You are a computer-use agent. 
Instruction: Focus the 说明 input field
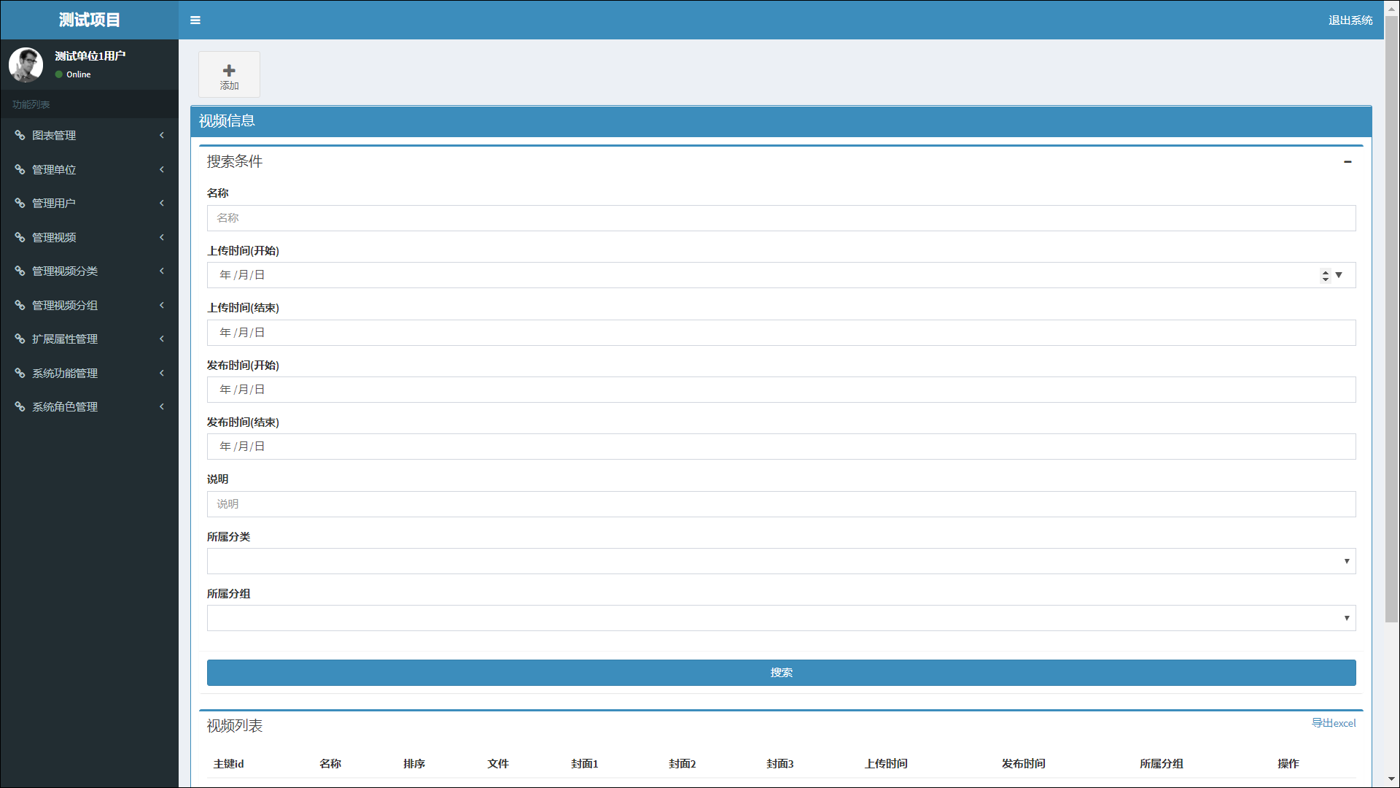781,504
